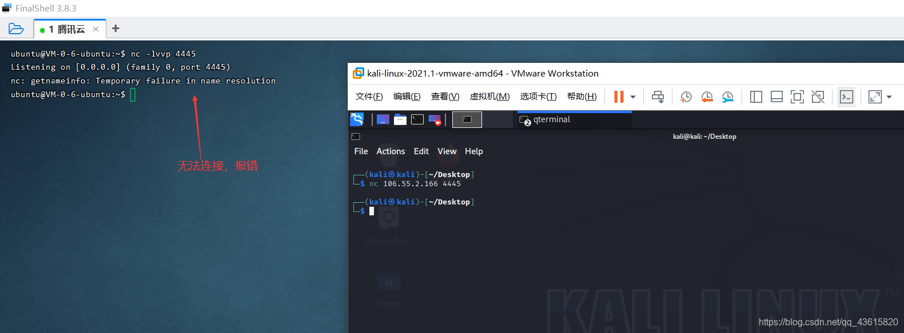Open the 编辑(E) menu in VMware

point(407,97)
